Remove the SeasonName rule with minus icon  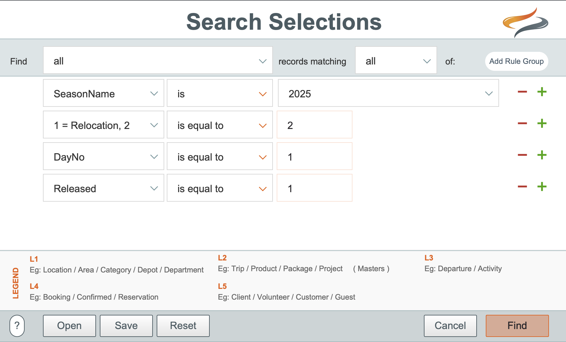522,92
